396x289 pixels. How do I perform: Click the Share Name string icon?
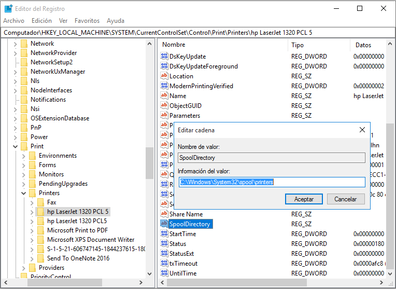point(164,214)
